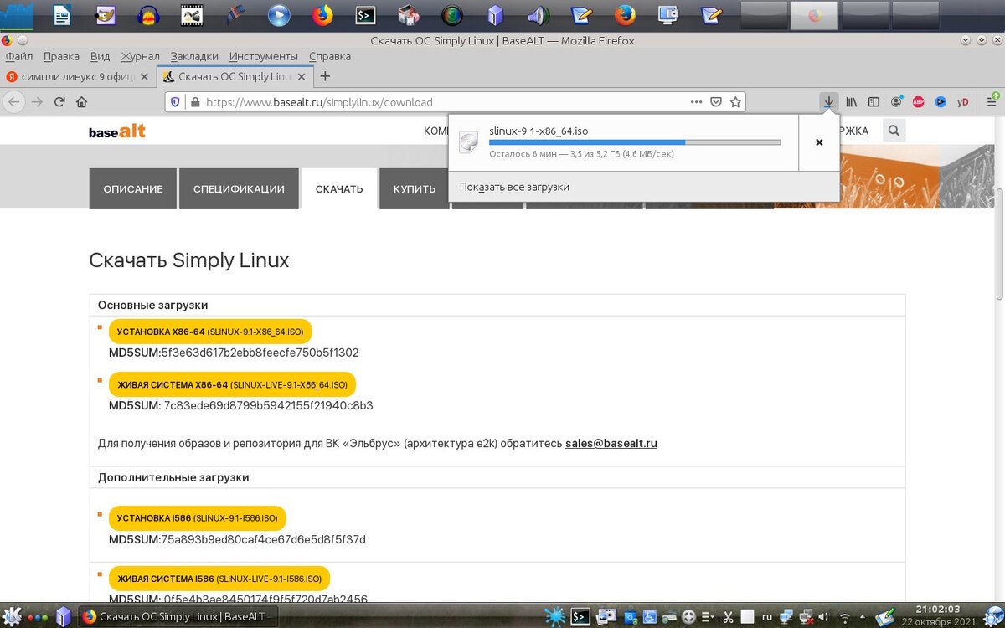Open the Wi-Fi network tray icon
1005x628 pixels.
point(846,618)
